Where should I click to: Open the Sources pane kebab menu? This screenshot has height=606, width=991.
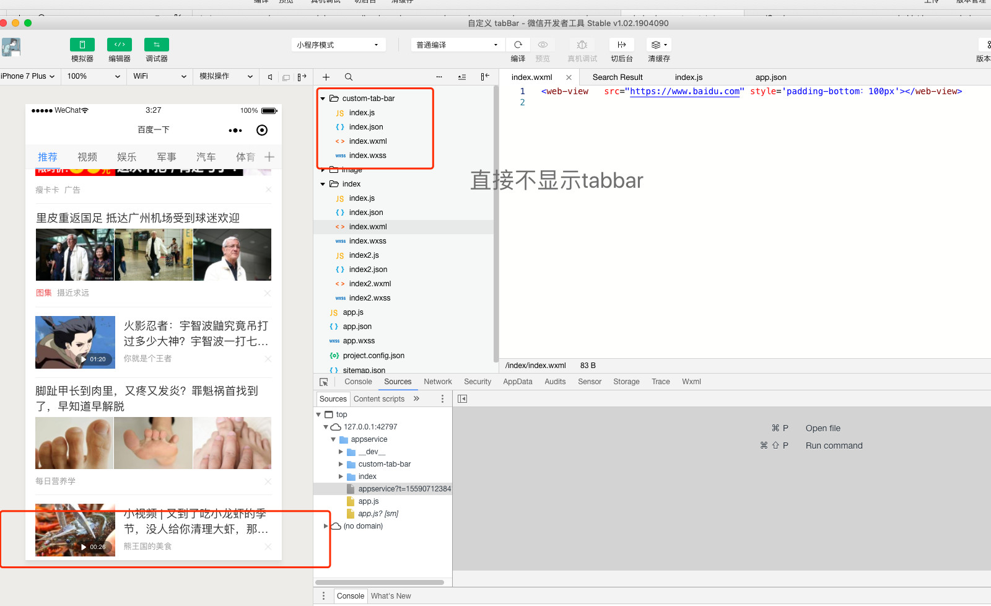(x=442, y=399)
